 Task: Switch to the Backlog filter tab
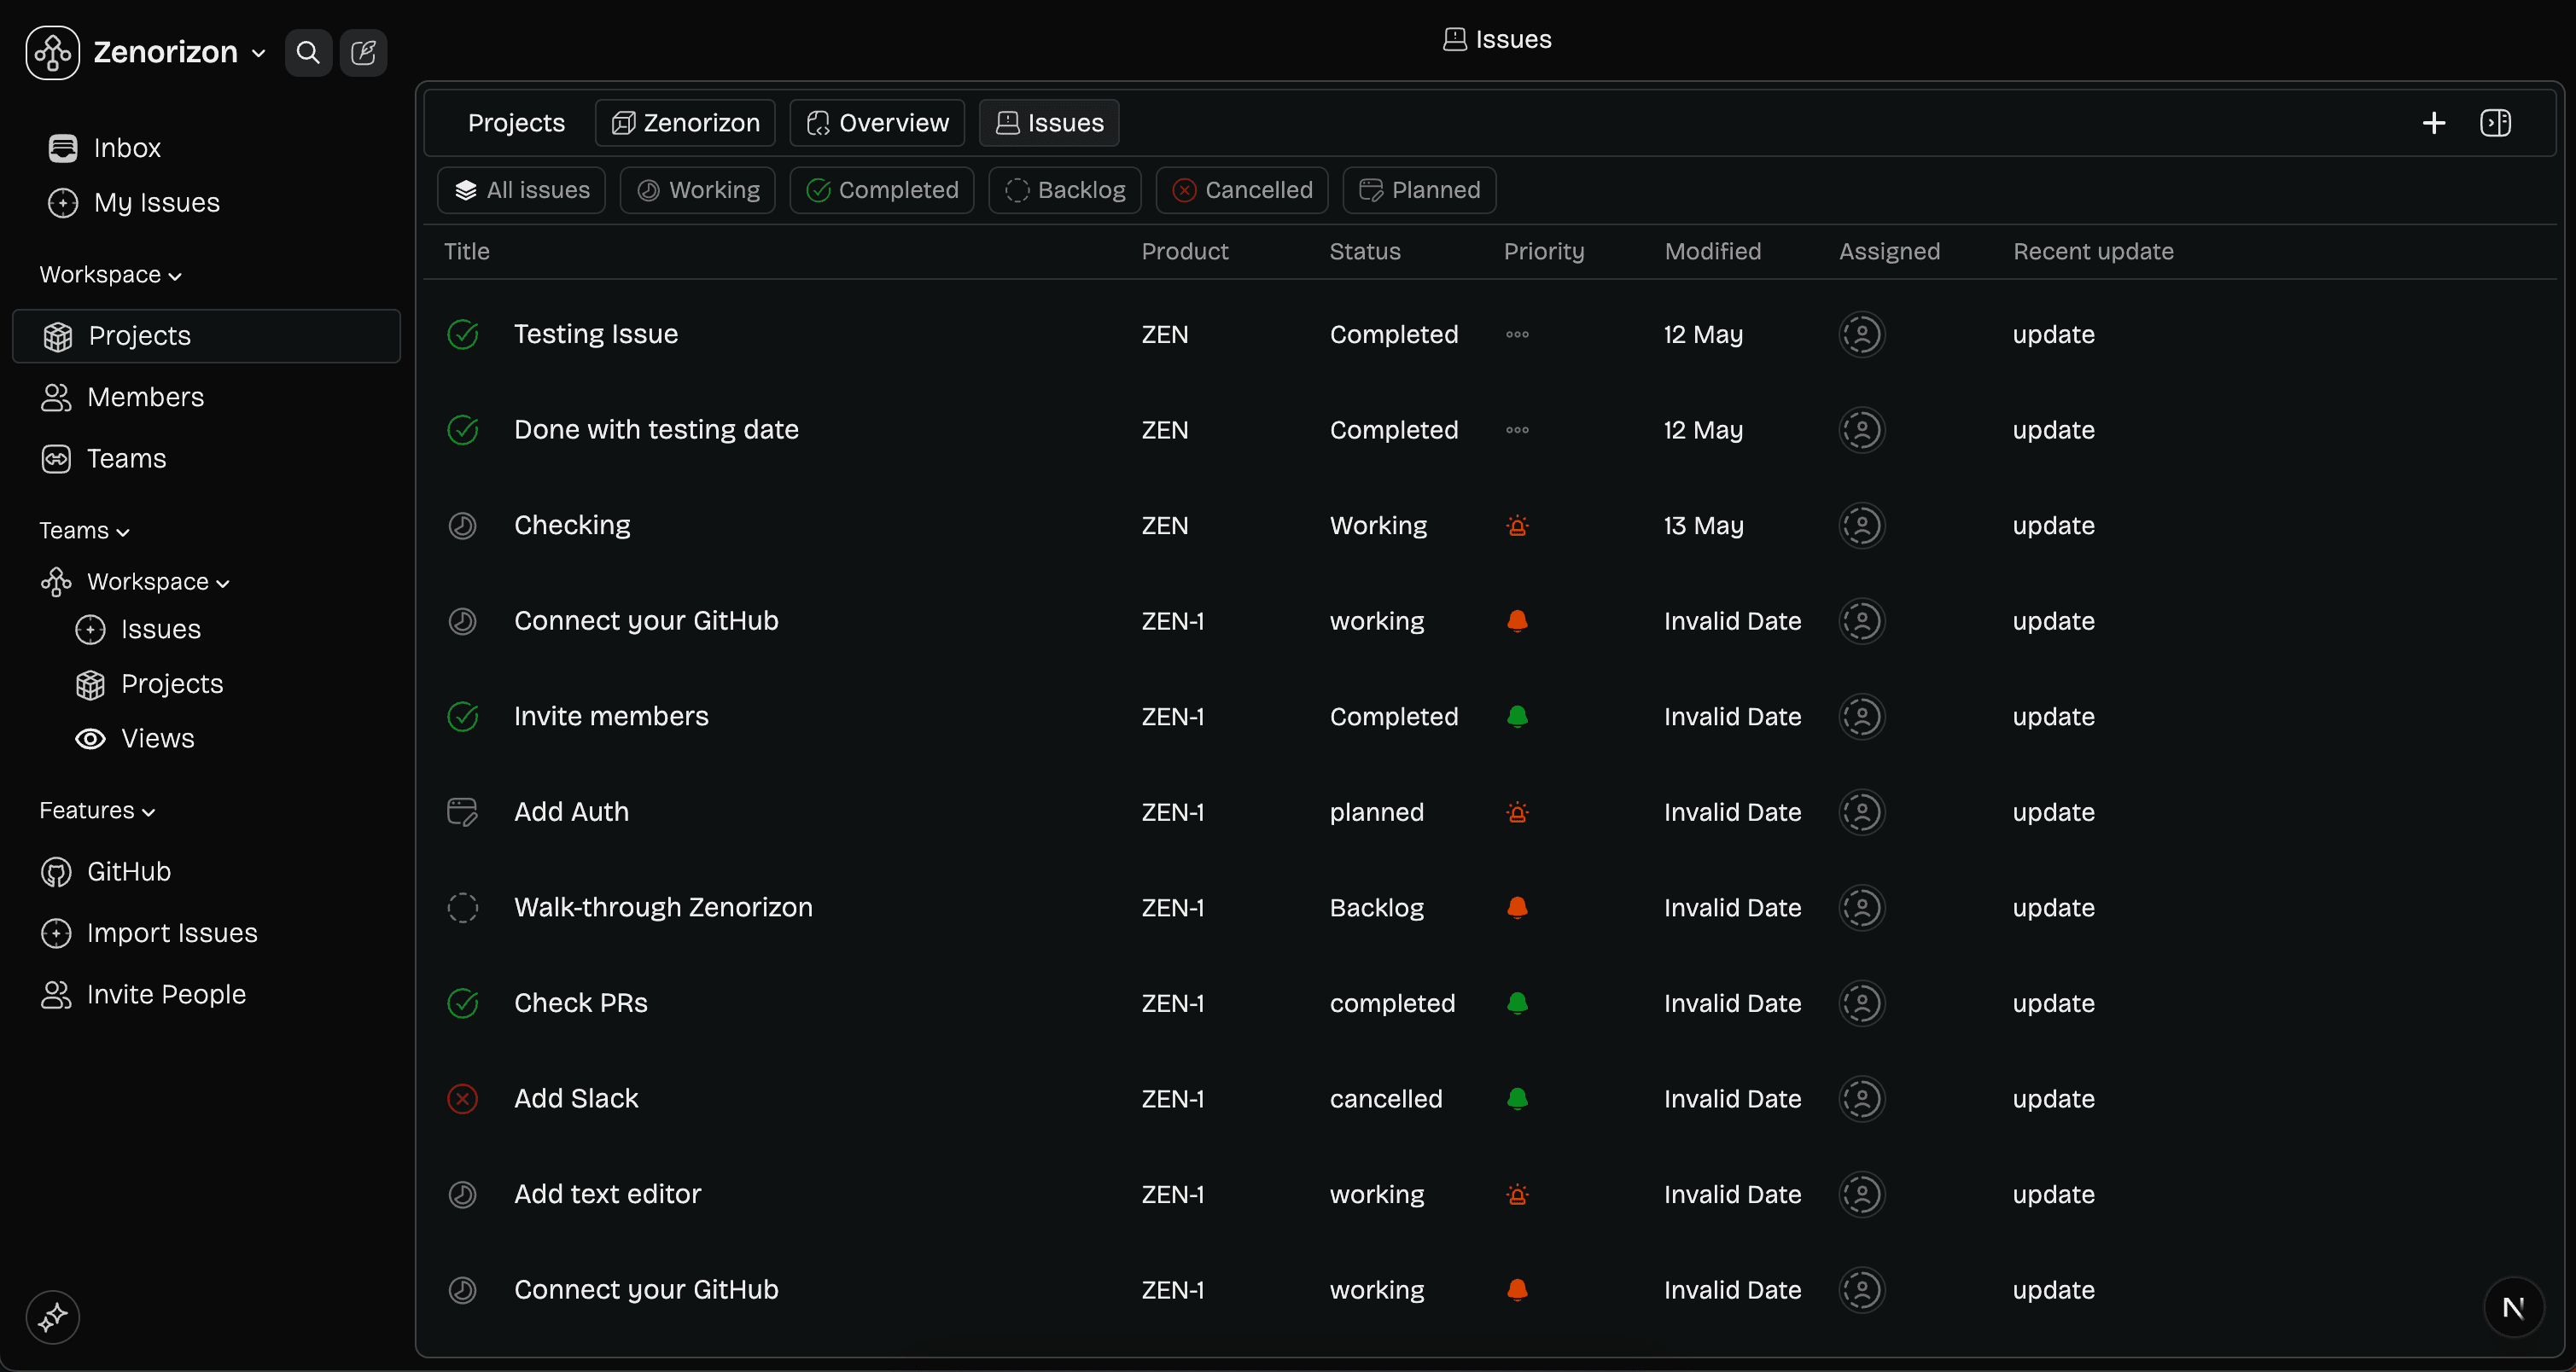(x=1065, y=190)
